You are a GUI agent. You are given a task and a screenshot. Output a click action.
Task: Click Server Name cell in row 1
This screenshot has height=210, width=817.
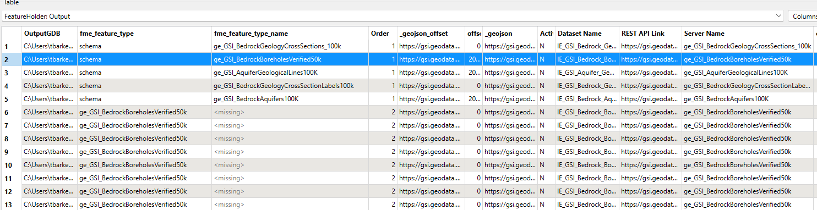tap(748, 46)
